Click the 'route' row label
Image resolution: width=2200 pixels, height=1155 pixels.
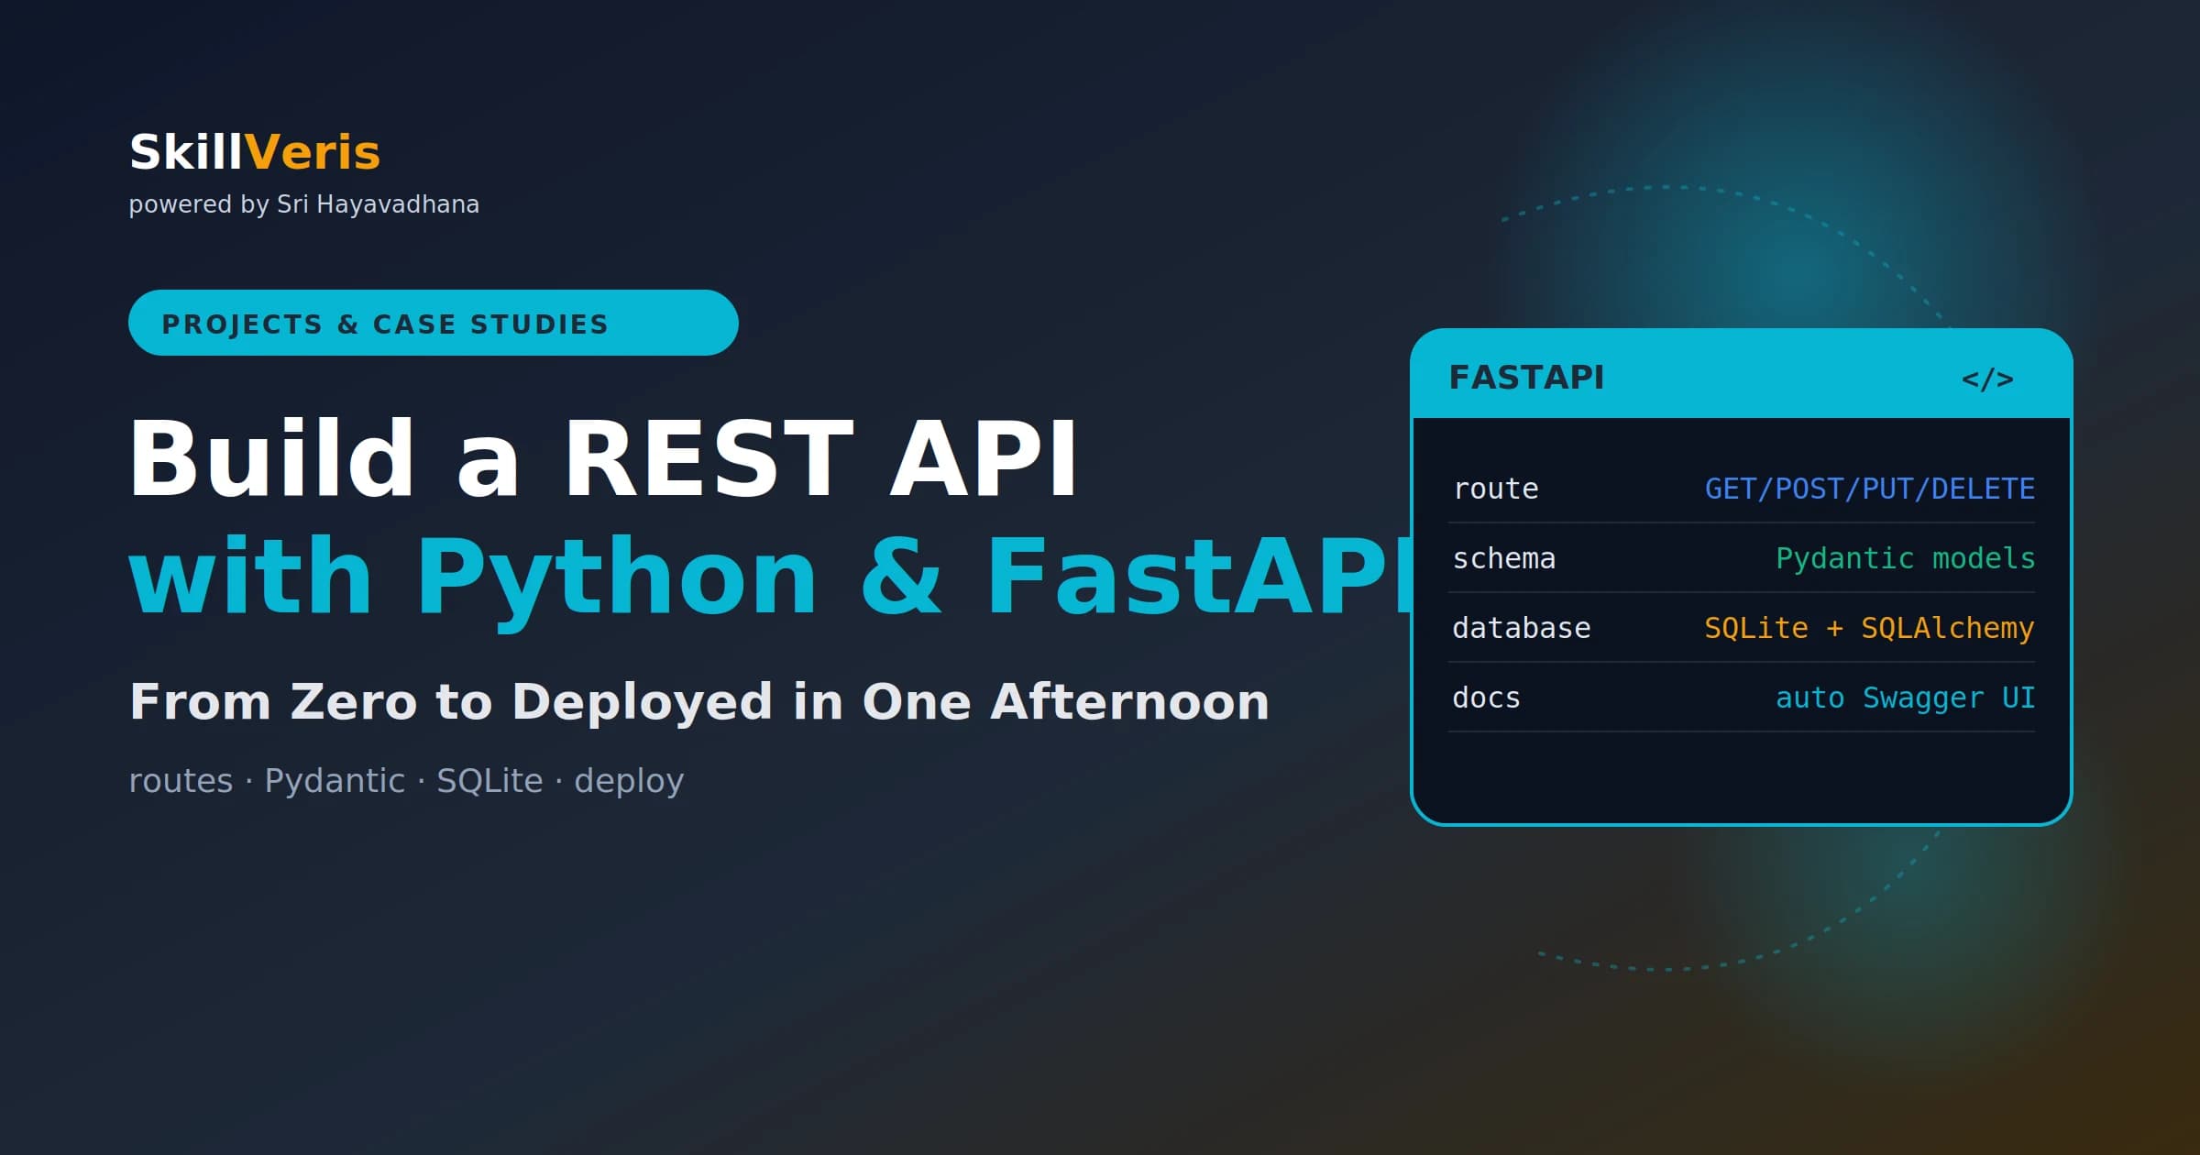[1496, 489]
